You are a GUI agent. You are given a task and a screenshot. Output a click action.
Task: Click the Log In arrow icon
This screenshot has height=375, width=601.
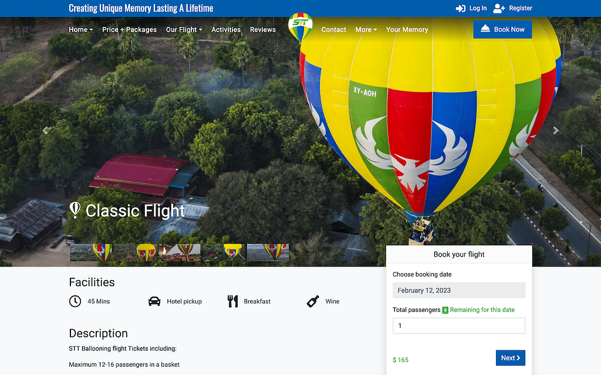click(461, 8)
